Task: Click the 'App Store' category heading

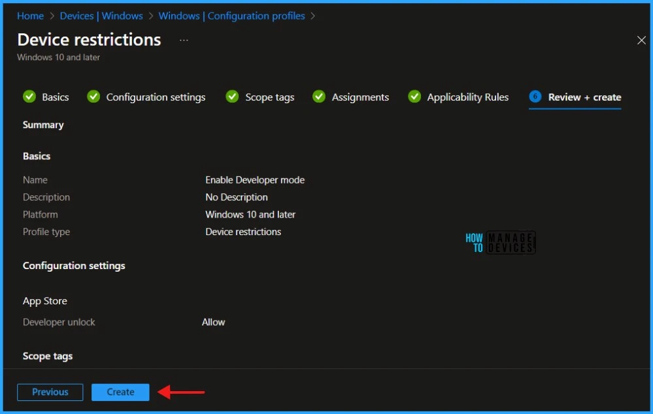Action: [x=45, y=301]
